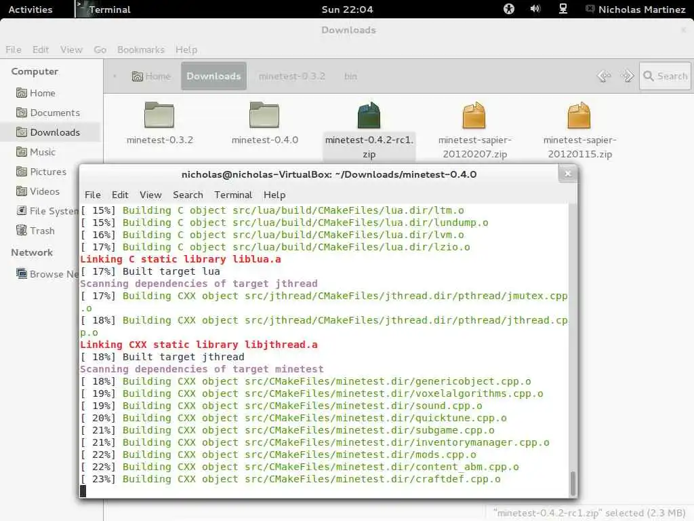Screen dimensions: 694x521
Task: Open the terminal window View menu
Action: point(150,195)
